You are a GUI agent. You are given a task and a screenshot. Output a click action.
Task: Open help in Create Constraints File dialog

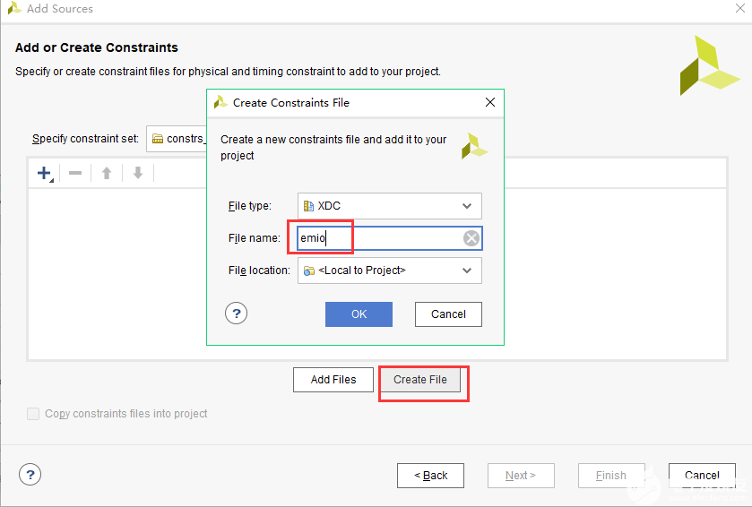click(x=236, y=314)
